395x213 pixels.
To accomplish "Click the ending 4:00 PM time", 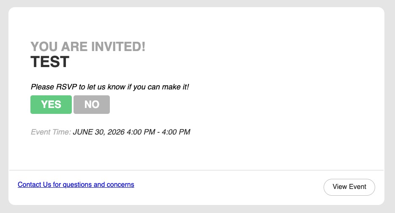I will pyautogui.click(x=176, y=132).
